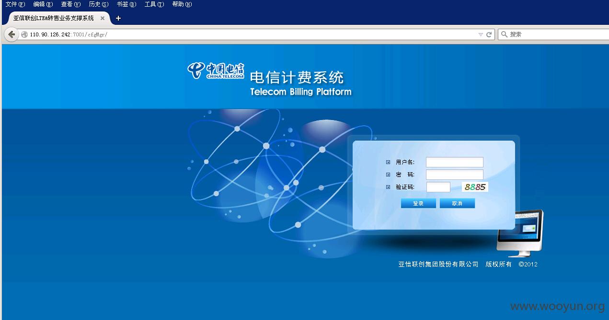Click the site identity globe icon
The width and height of the screenshot is (609, 320).
24,34
